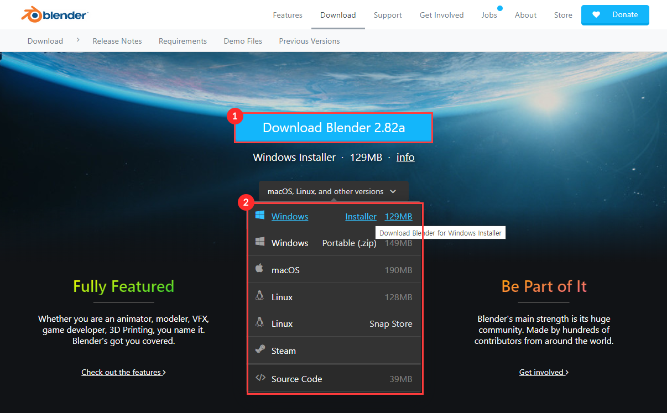Go to Release Notes tab
Screen dimensions: 667x413
pos(117,41)
